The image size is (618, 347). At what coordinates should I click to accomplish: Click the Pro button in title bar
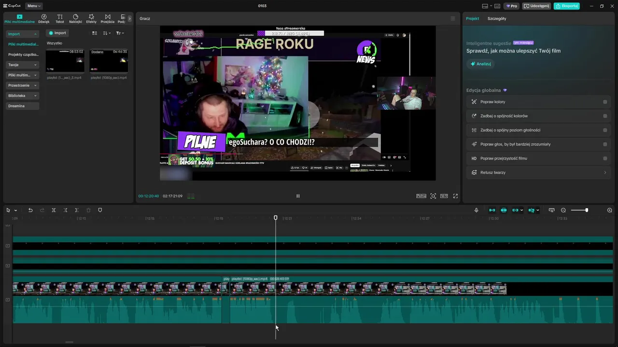(511, 6)
